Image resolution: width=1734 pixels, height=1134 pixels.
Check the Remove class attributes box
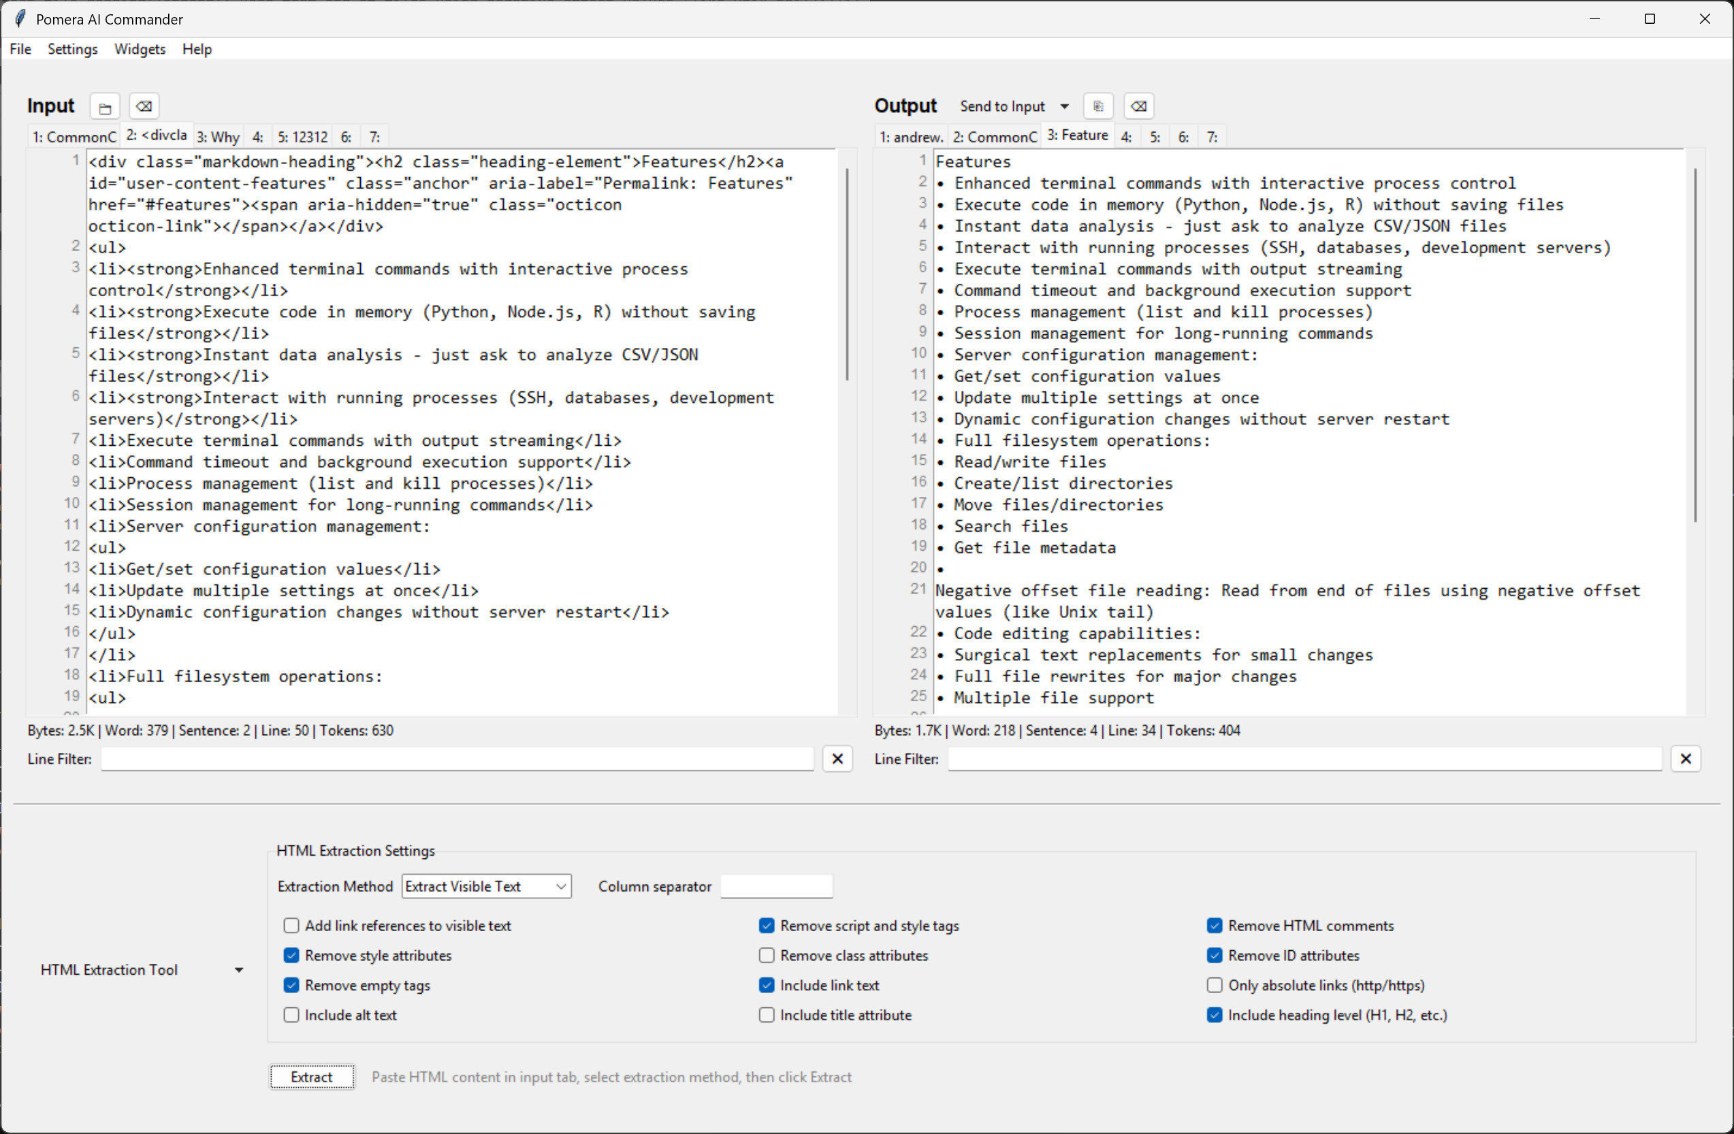(767, 956)
